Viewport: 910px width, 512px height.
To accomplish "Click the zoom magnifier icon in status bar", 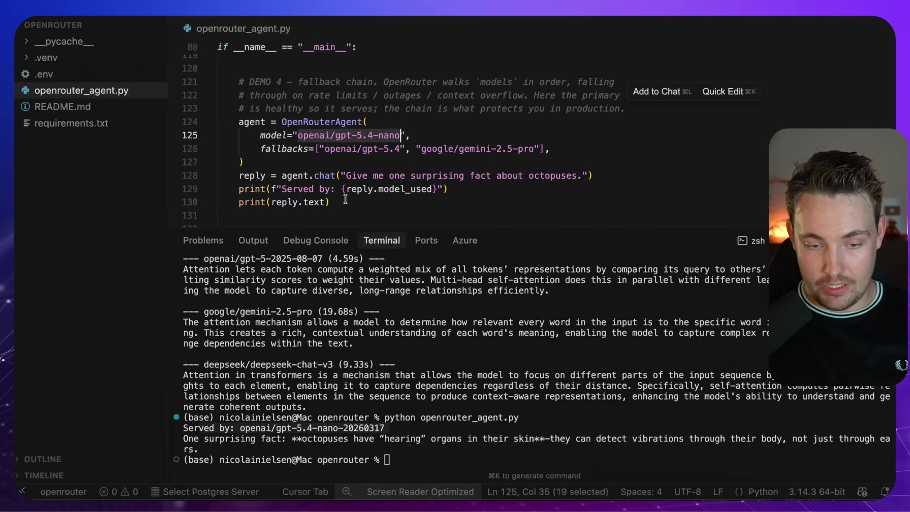I will (347, 492).
